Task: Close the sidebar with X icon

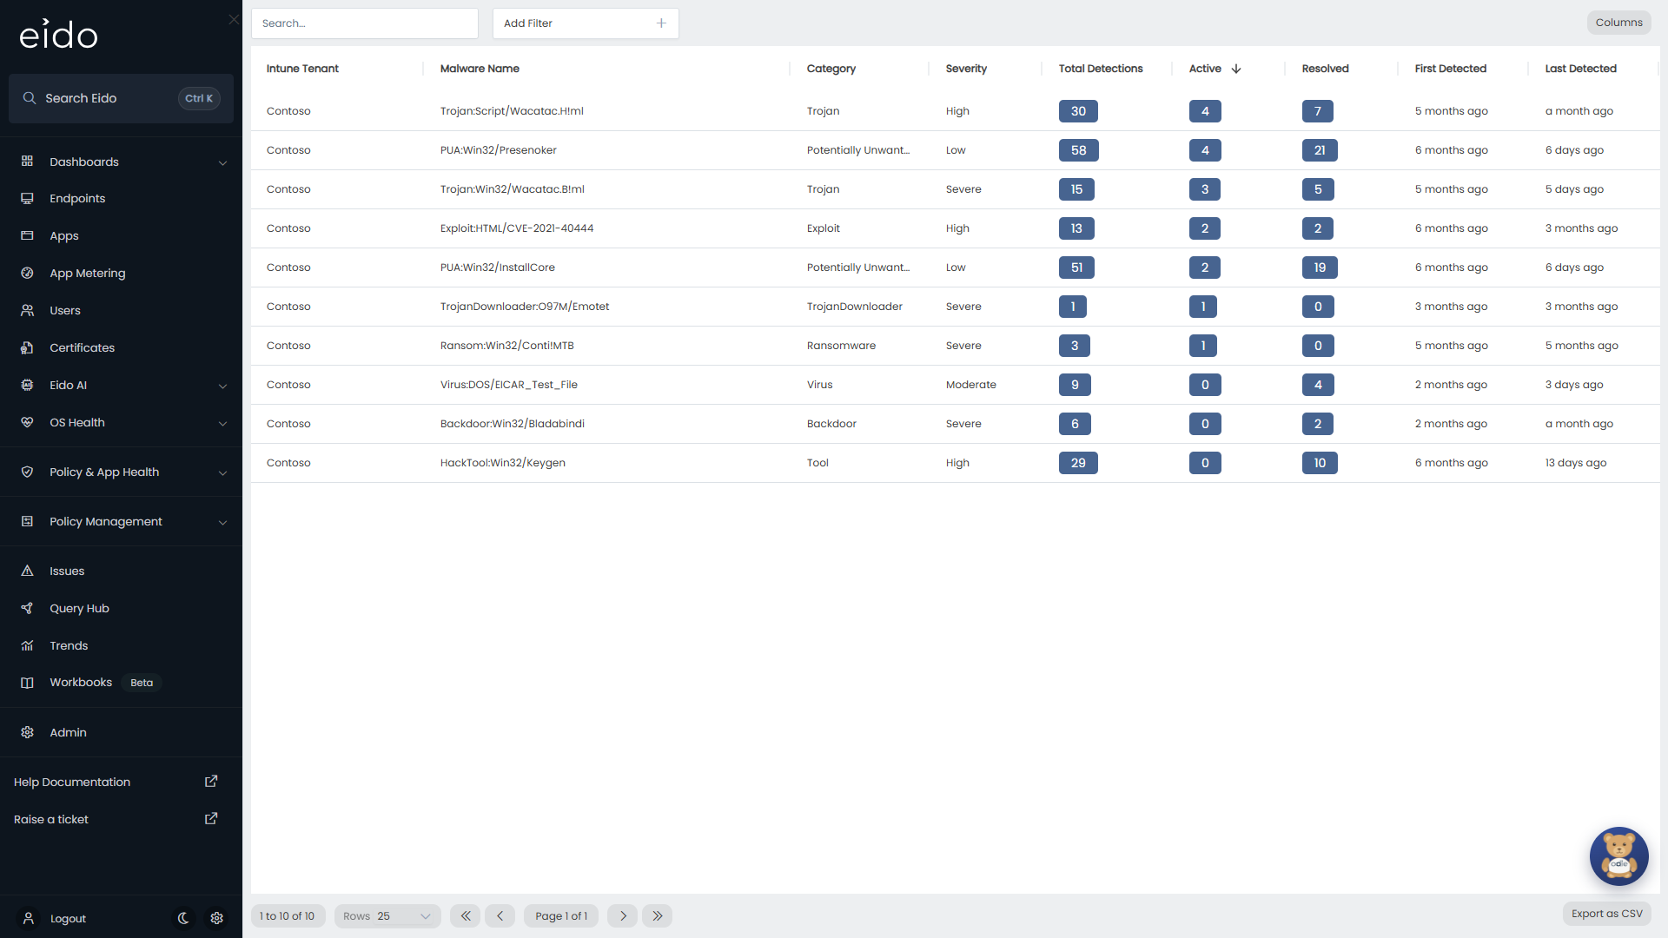Action: click(x=234, y=19)
